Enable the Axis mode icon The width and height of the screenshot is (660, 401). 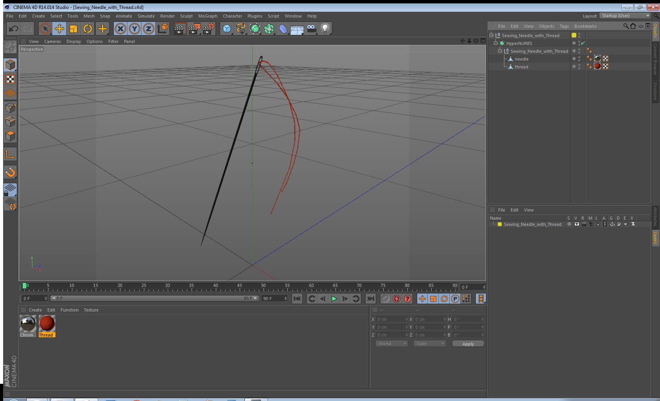tap(10, 154)
